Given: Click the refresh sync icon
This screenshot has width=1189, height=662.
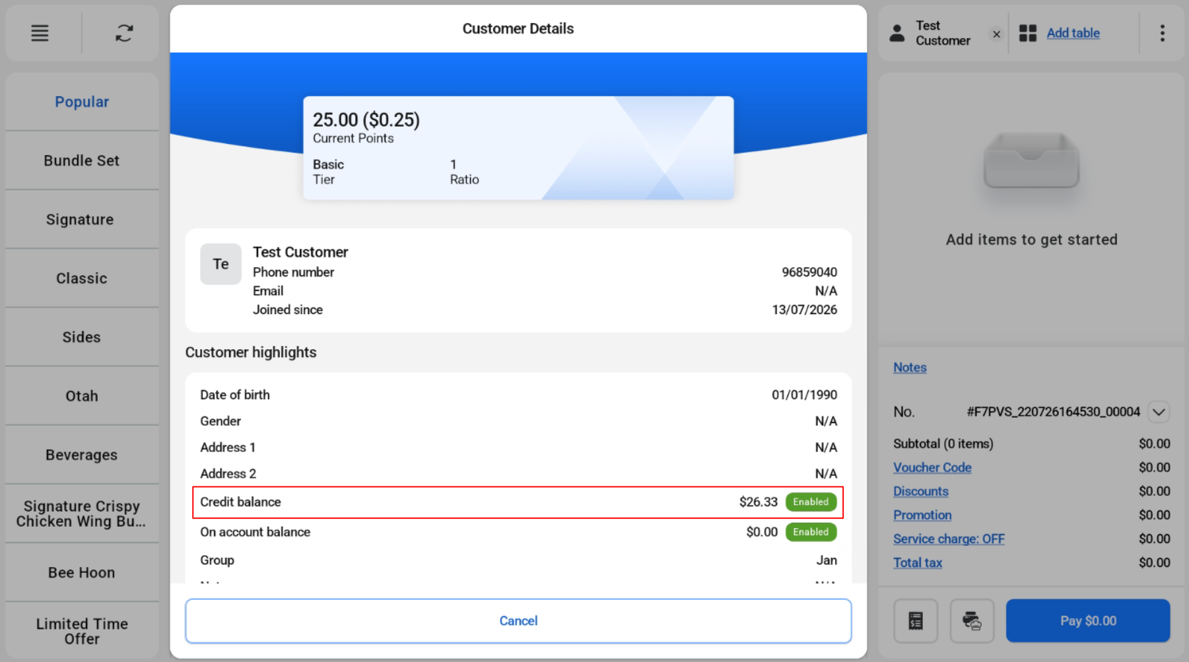Looking at the screenshot, I should point(124,33).
